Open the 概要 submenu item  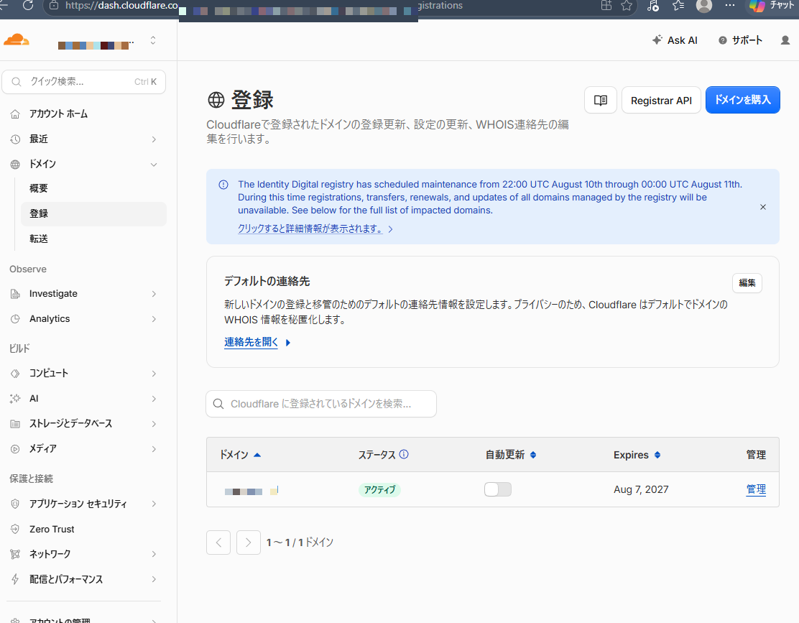pos(39,188)
